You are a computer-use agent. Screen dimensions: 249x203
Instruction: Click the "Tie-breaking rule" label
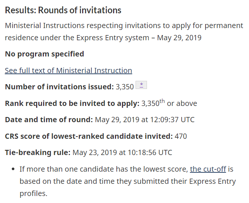tap(37, 152)
